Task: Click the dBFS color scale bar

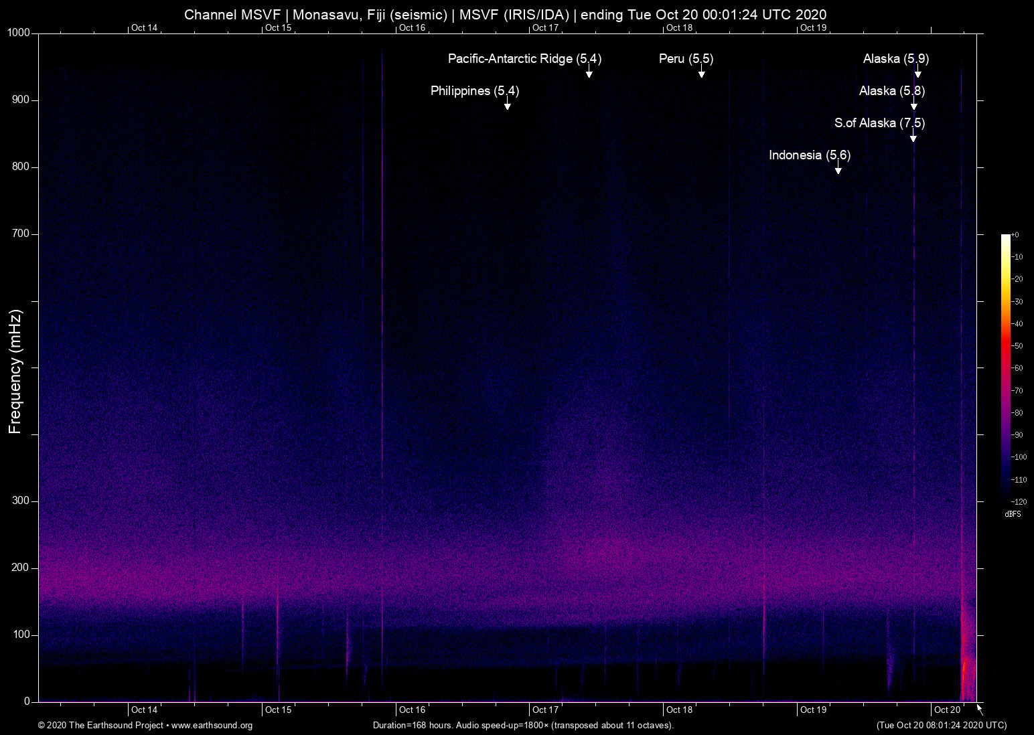Action: [1006, 367]
